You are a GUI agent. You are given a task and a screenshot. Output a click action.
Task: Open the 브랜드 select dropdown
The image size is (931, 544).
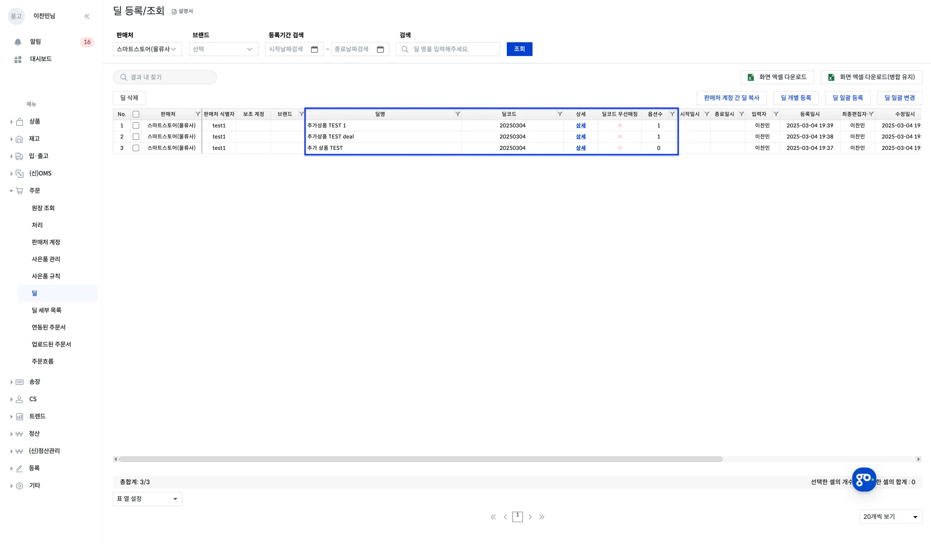point(223,49)
